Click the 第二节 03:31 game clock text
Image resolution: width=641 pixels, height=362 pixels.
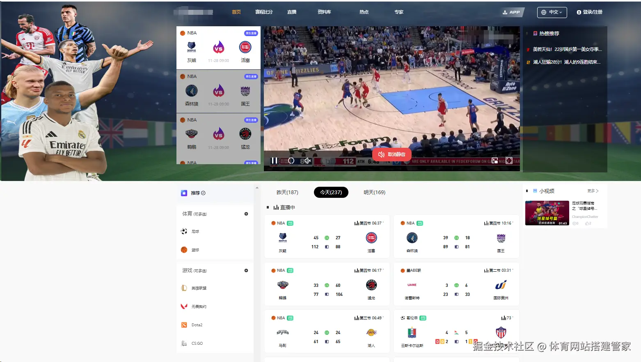[x=500, y=270]
